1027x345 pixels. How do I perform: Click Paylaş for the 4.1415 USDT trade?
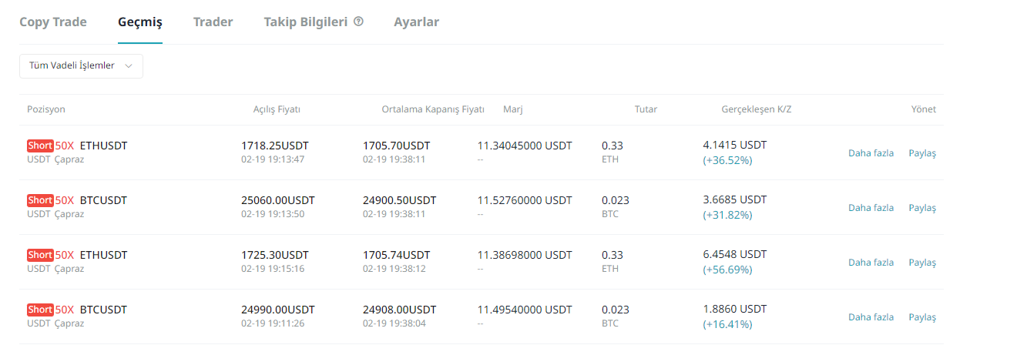click(922, 153)
